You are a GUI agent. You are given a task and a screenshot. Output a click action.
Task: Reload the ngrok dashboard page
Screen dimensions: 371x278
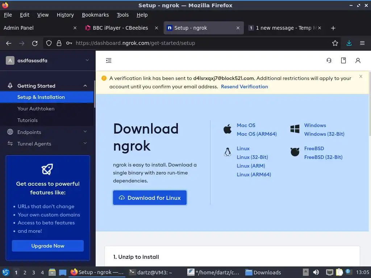pos(35,43)
